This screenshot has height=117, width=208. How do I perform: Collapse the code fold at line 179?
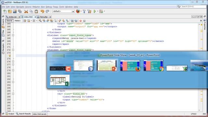pyautogui.click(x=13, y=70)
